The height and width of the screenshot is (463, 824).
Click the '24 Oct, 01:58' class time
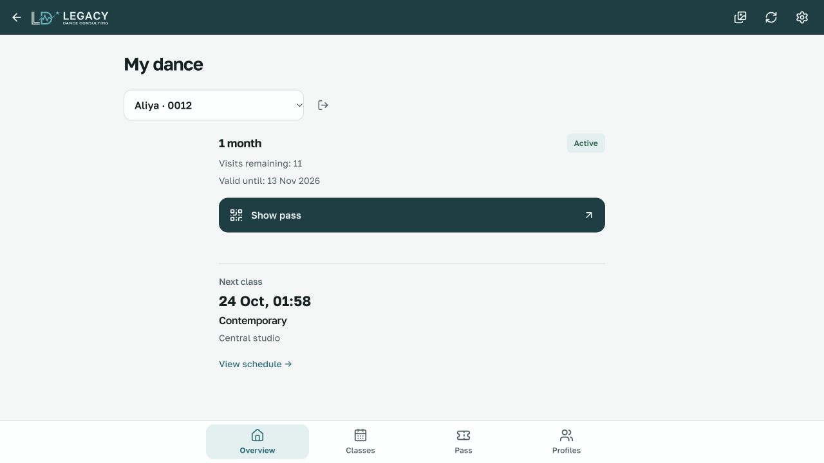pyautogui.click(x=265, y=301)
